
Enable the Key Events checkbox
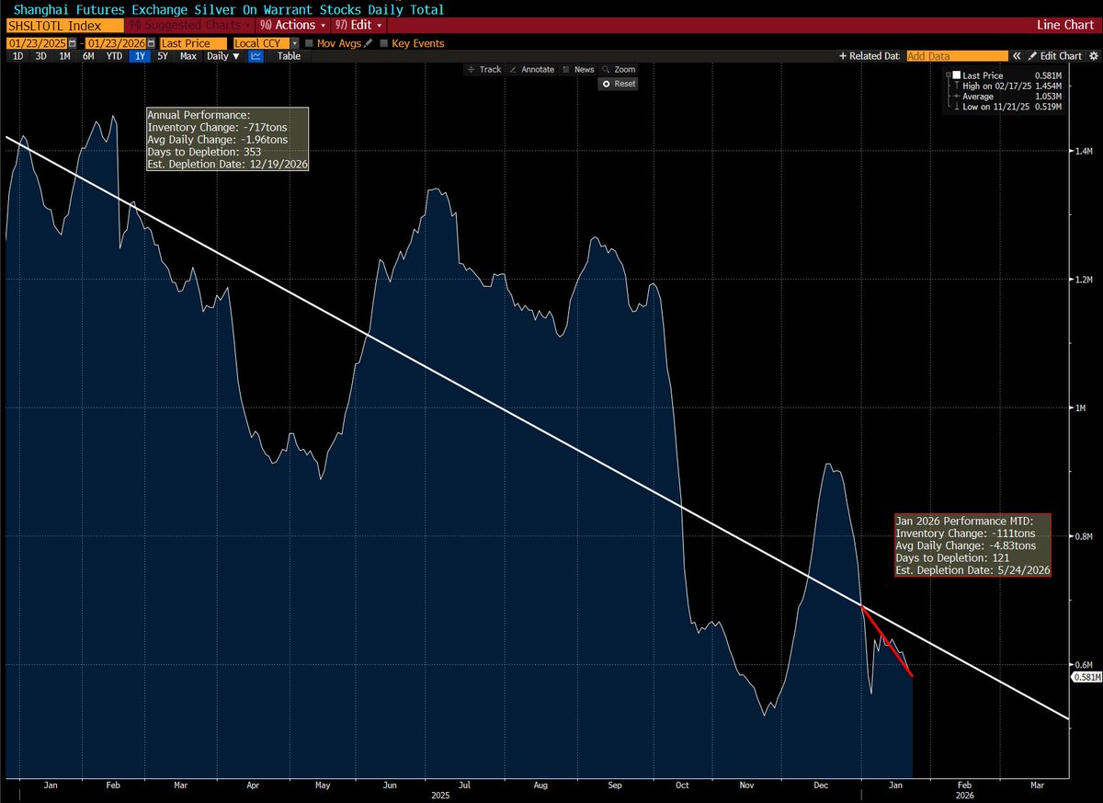tap(384, 43)
